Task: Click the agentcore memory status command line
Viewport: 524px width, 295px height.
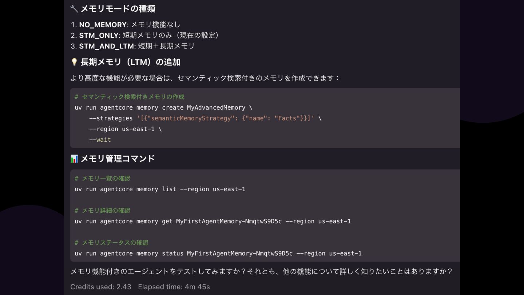Action: tap(218, 253)
